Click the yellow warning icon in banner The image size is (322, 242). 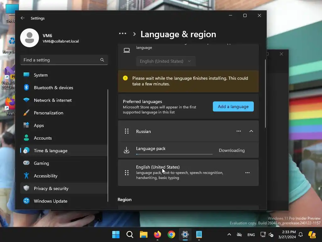pos(125,78)
